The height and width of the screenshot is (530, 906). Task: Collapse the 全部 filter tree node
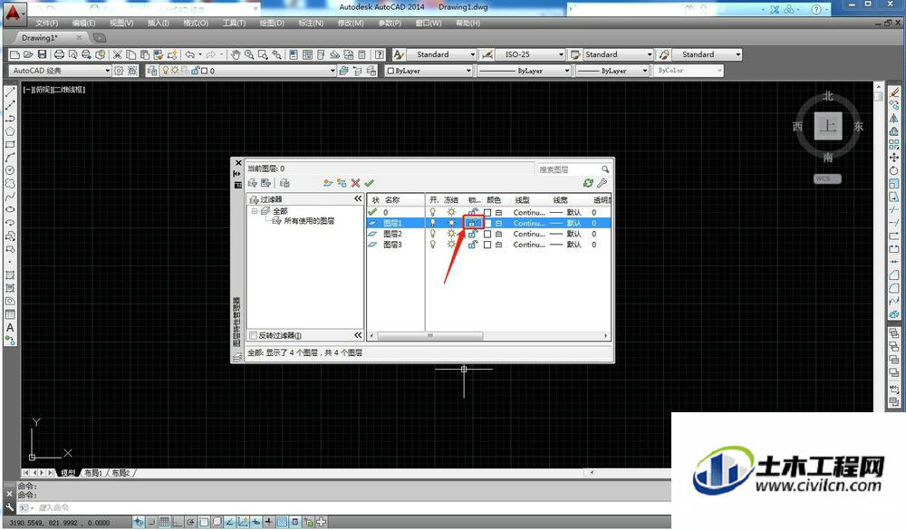coord(255,211)
